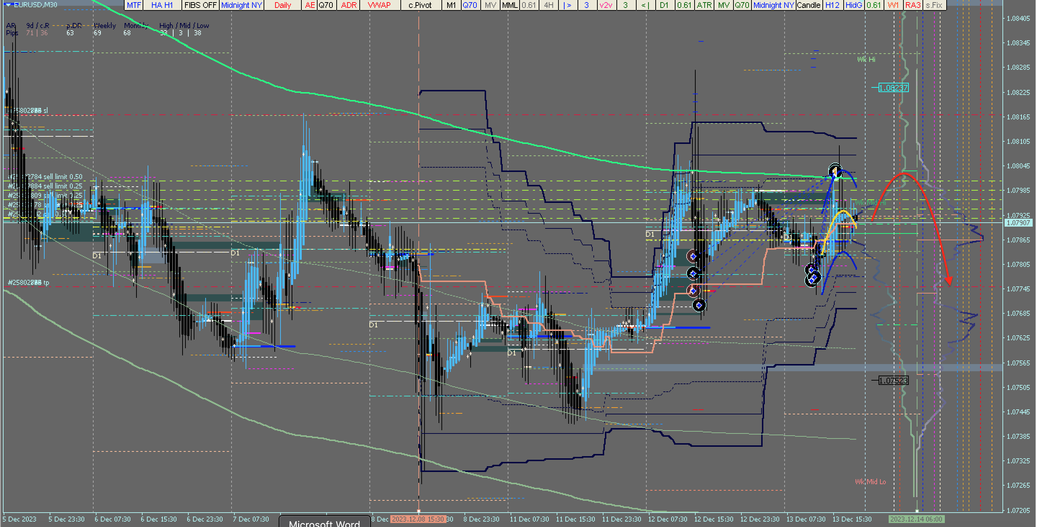The height and width of the screenshot is (527, 1037).
Task: Open the red Daily period button
Action: tap(283, 5)
